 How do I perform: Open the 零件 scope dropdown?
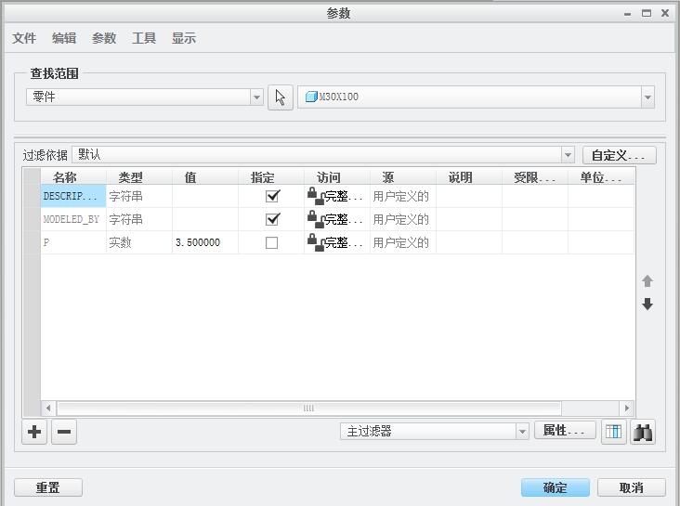pos(256,97)
